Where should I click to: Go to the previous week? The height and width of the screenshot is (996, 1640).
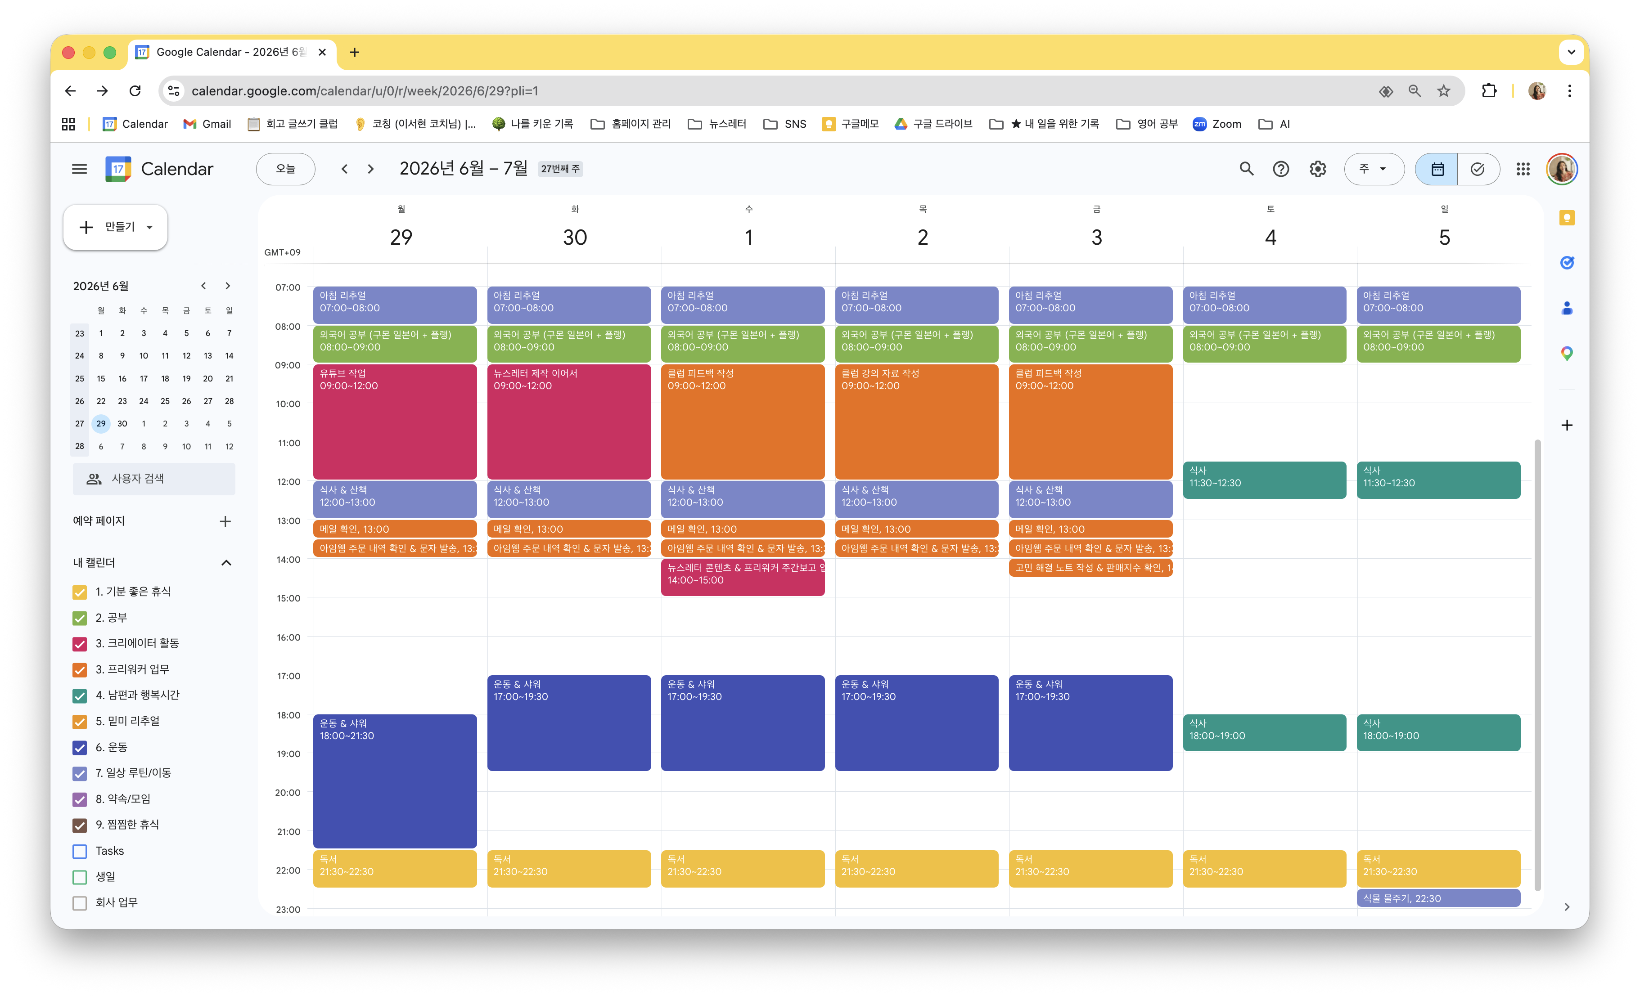tap(344, 169)
